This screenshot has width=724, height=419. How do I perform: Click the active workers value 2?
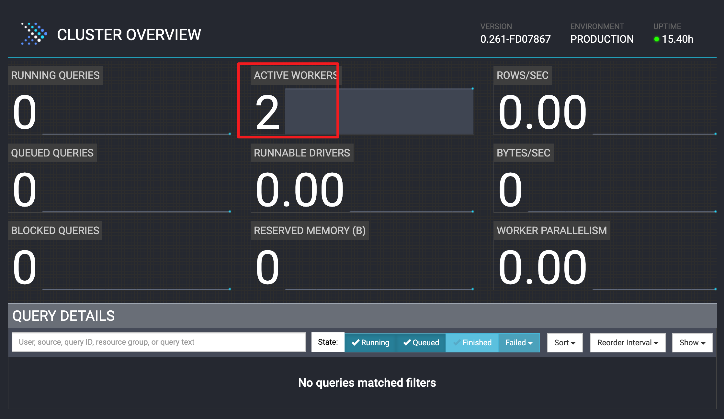(267, 112)
